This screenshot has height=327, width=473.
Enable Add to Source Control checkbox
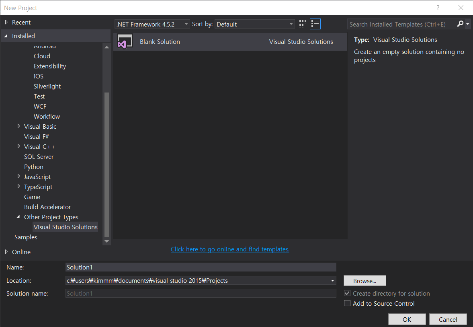click(x=347, y=303)
